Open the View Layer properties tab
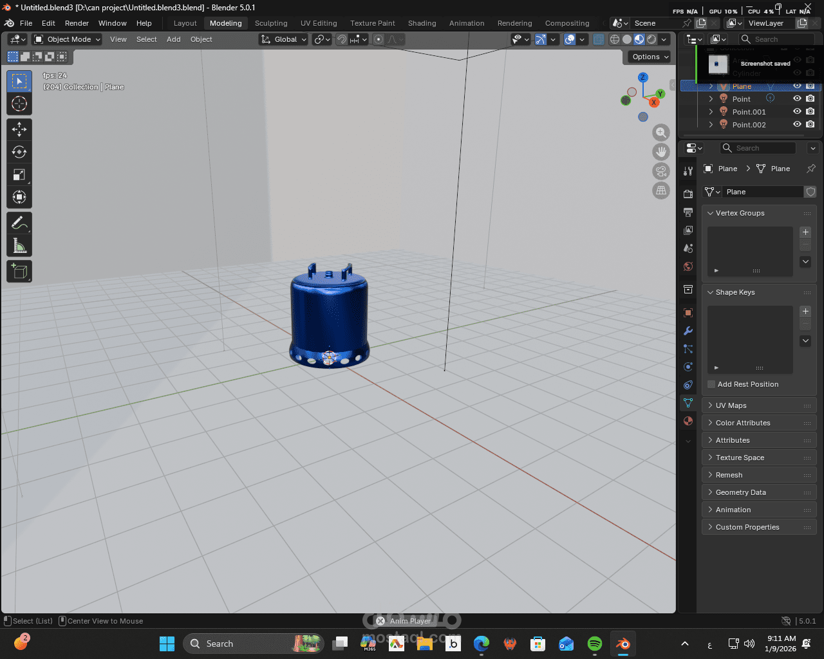Screen dimensions: 824x659 click(x=688, y=230)
